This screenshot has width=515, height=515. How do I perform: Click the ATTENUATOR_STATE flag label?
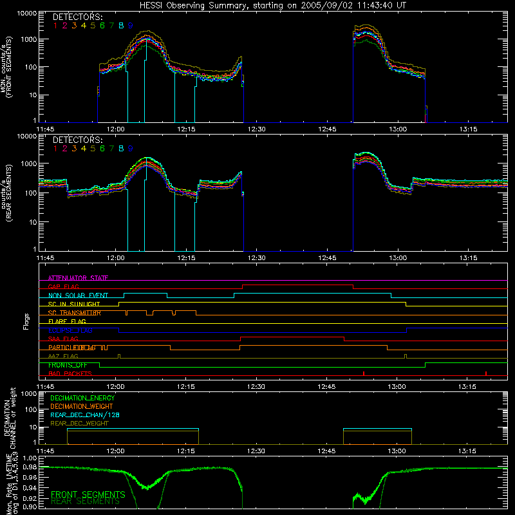coord(78,278)
